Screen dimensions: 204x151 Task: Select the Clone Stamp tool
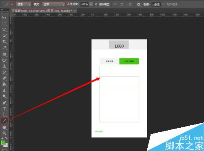pos(4,66)
